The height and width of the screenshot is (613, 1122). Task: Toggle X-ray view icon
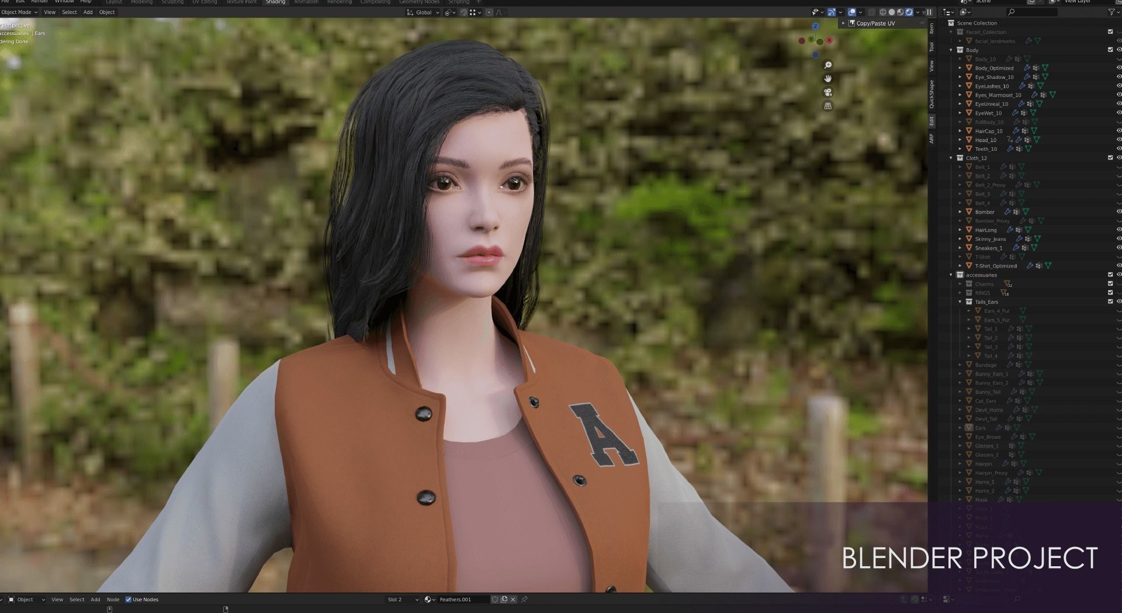(871, 12)
